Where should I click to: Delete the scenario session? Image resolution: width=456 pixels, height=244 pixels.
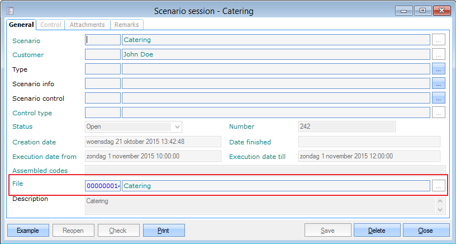[377, 230]
